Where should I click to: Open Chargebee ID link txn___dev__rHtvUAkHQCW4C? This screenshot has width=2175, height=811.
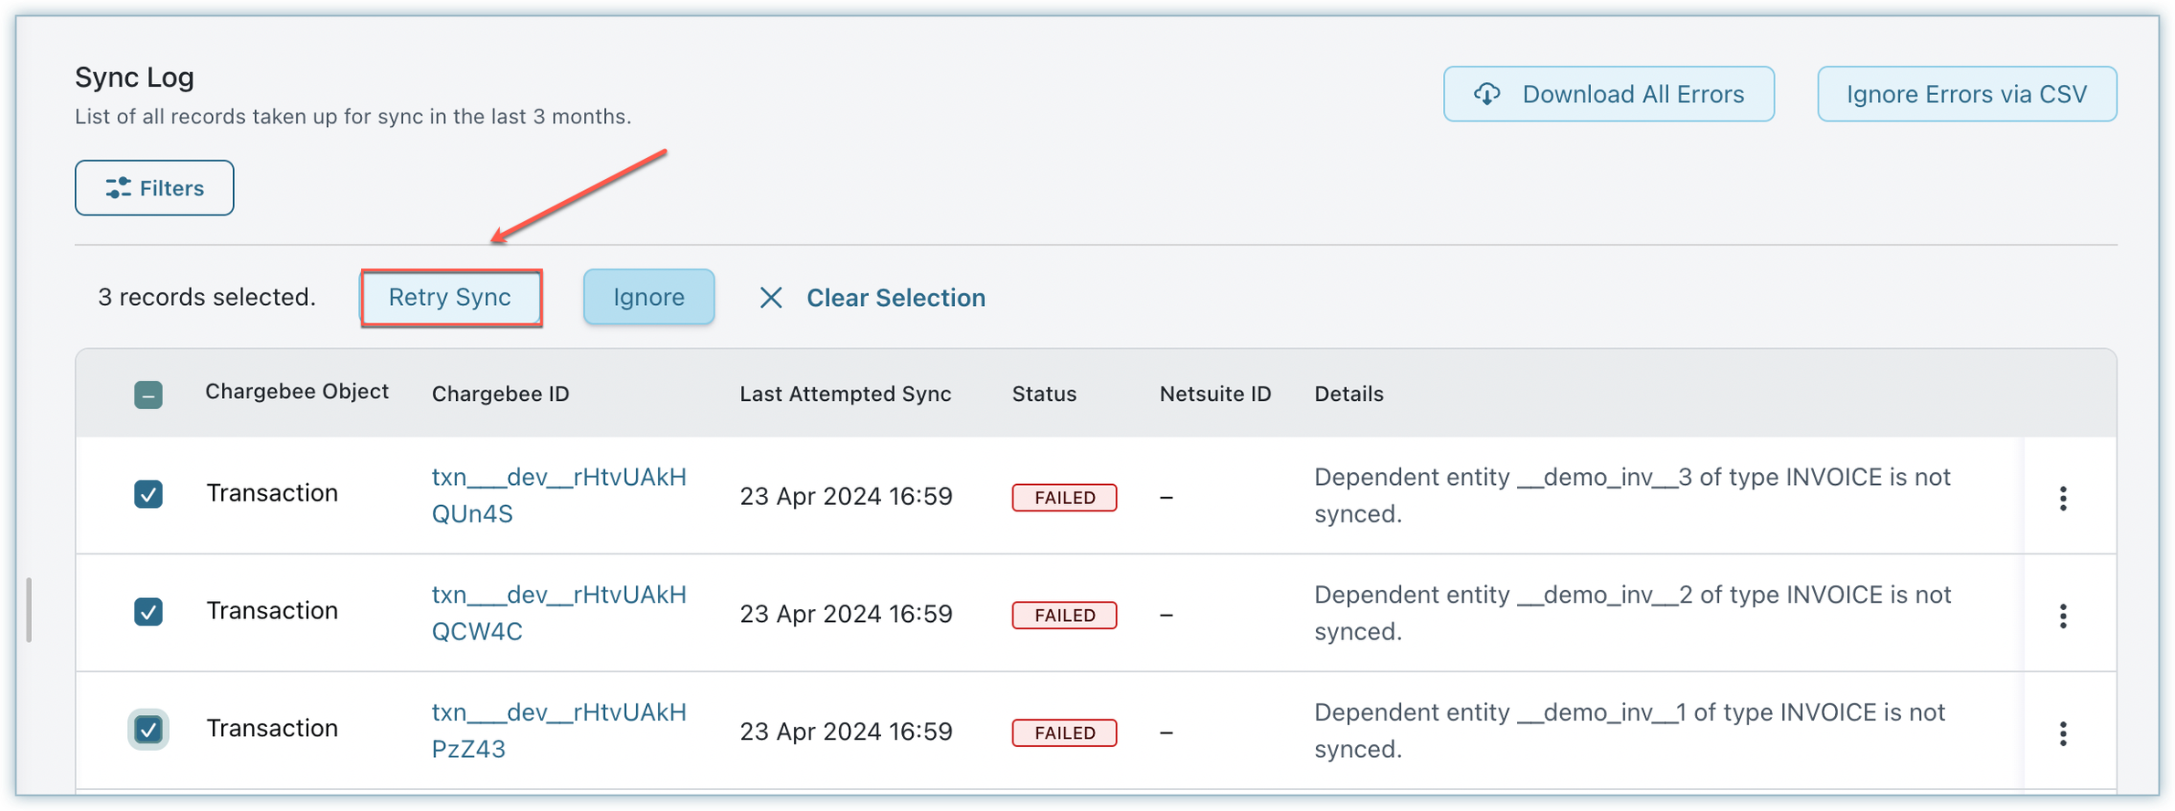557,613
